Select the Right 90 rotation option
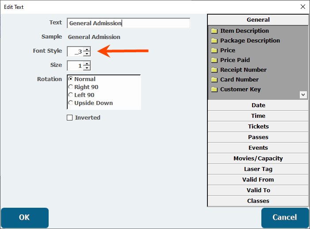 click(x=70, y=87)
